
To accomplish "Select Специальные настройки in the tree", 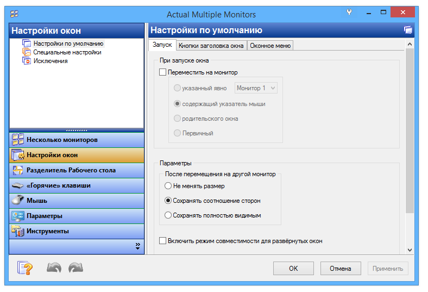I will [67, 52].
